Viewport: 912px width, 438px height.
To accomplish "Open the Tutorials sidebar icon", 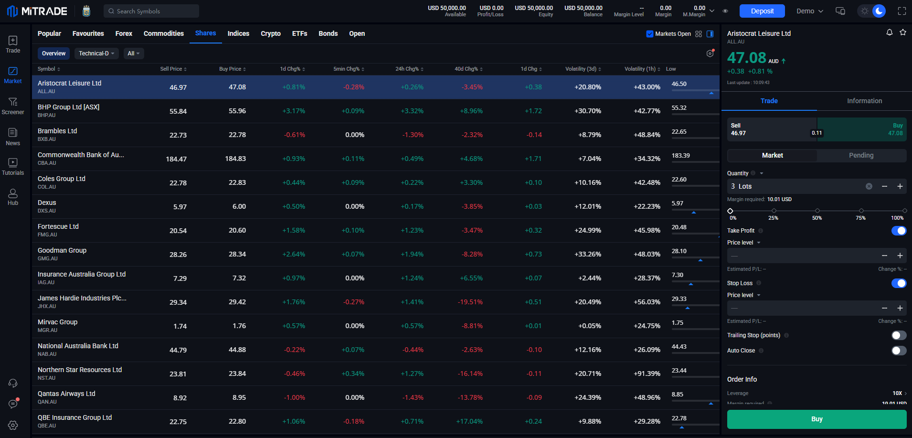I will (13, 167).
